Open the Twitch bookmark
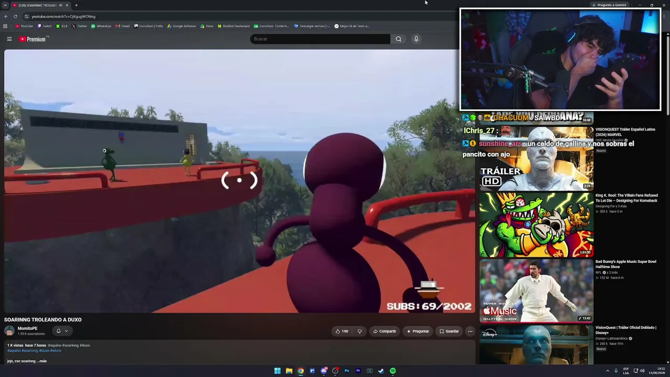The width and height of the screenshot is (670, 377). 44,26
